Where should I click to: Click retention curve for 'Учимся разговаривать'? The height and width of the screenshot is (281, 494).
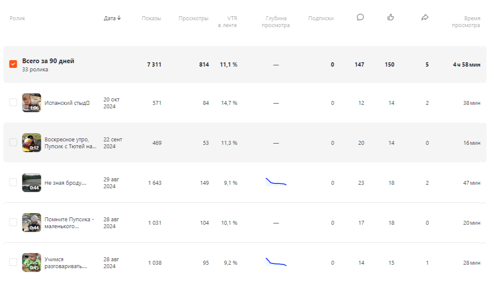tap(276, 262)
